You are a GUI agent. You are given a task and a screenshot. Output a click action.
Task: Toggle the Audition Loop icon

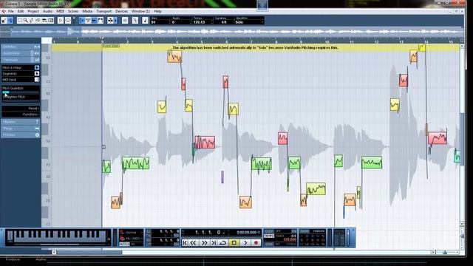point(68,21)
